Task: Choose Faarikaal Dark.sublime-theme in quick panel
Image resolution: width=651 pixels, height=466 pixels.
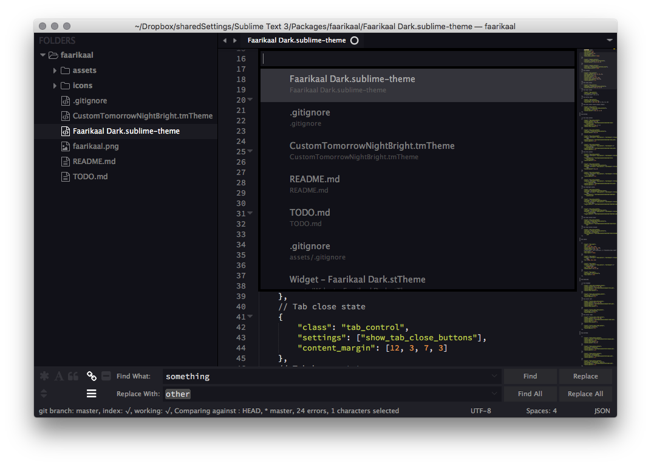Action: click(417, 85)
